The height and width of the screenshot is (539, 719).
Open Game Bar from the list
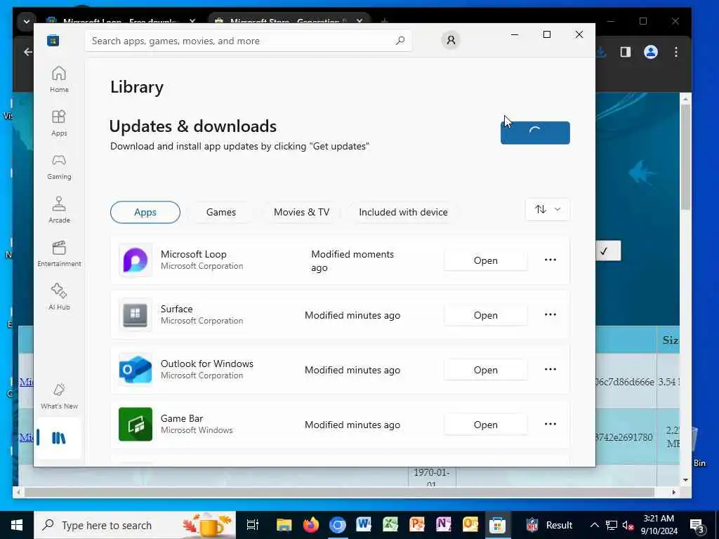486,425
